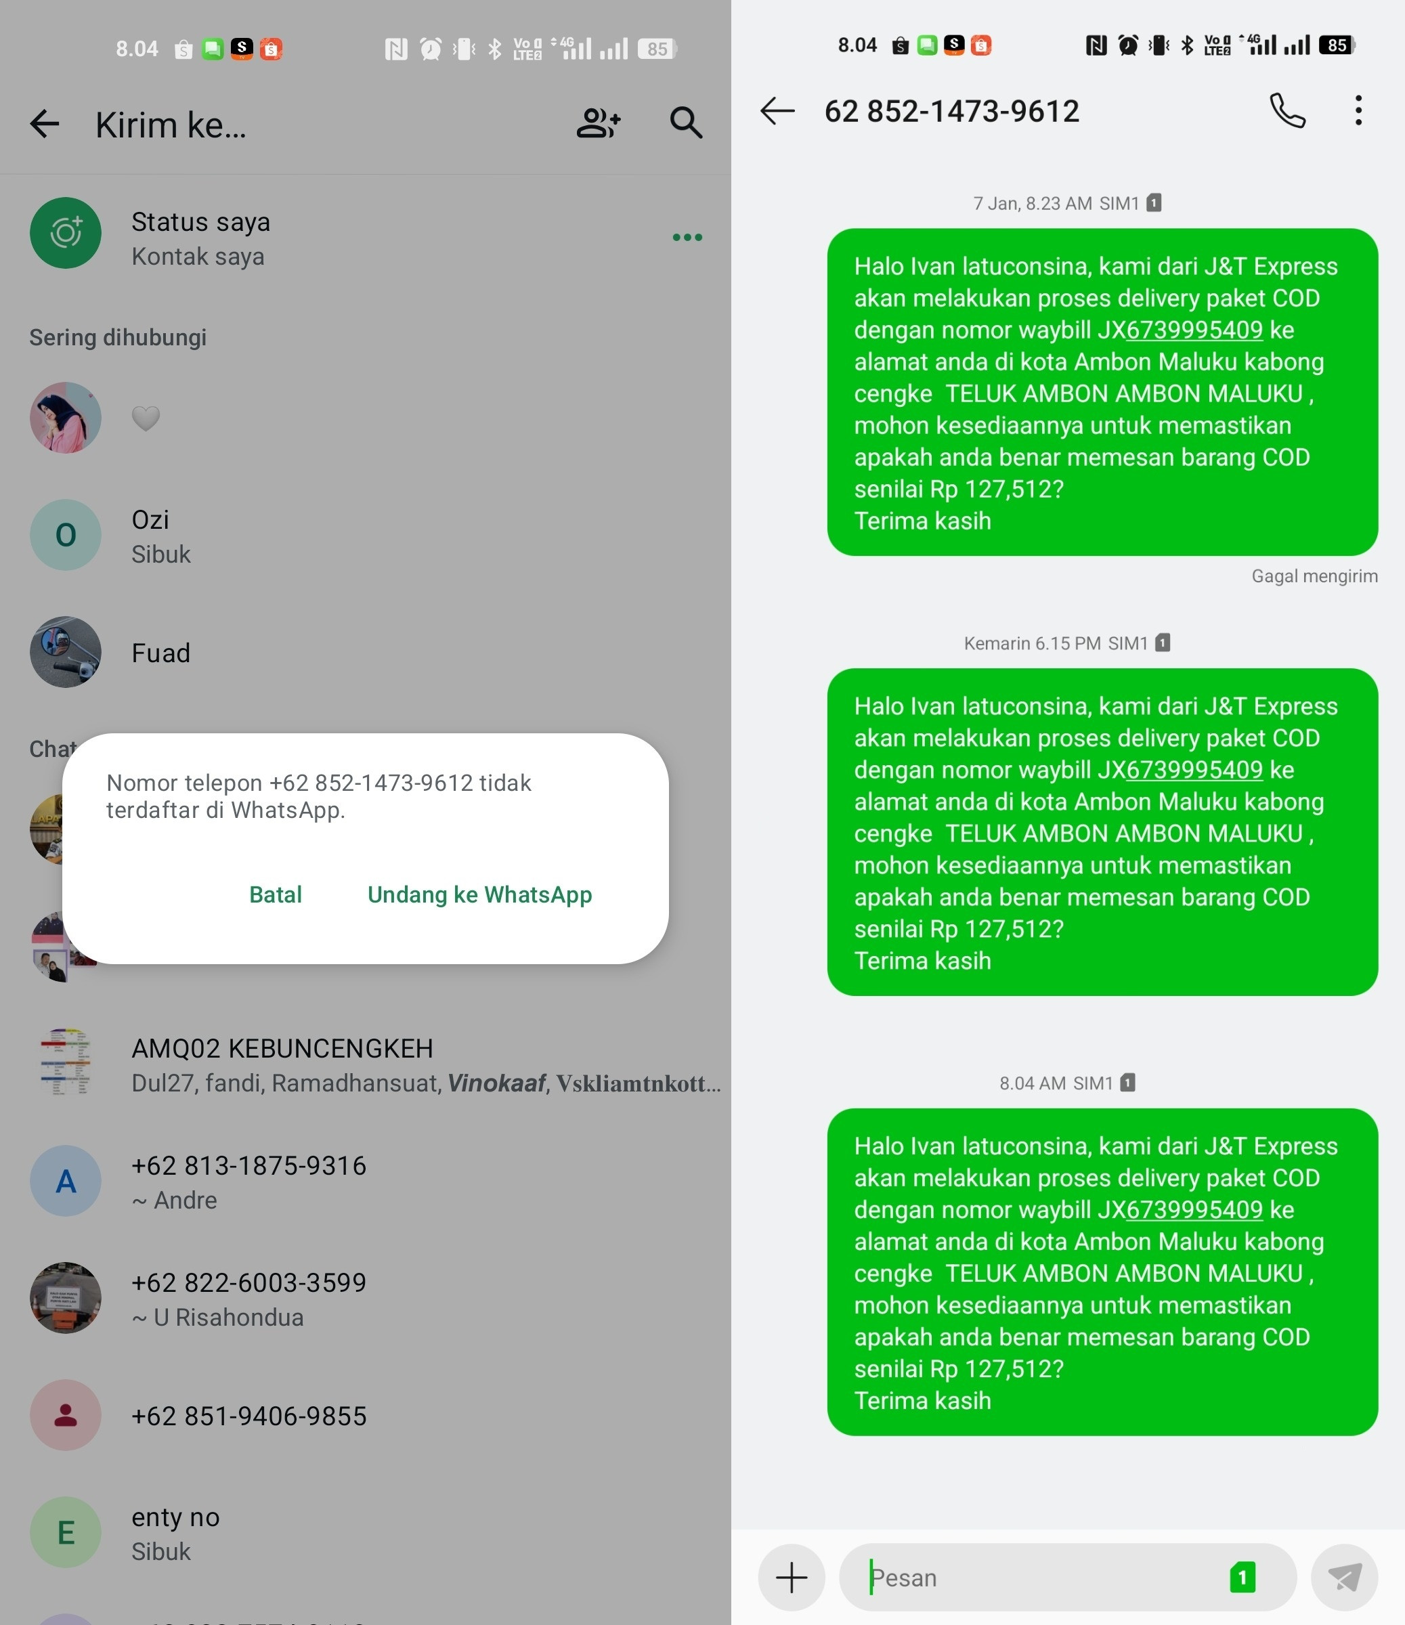Open the SMS overflow menu dots
This screenshot has height=1625, width=1405.
click(1359, 110)
